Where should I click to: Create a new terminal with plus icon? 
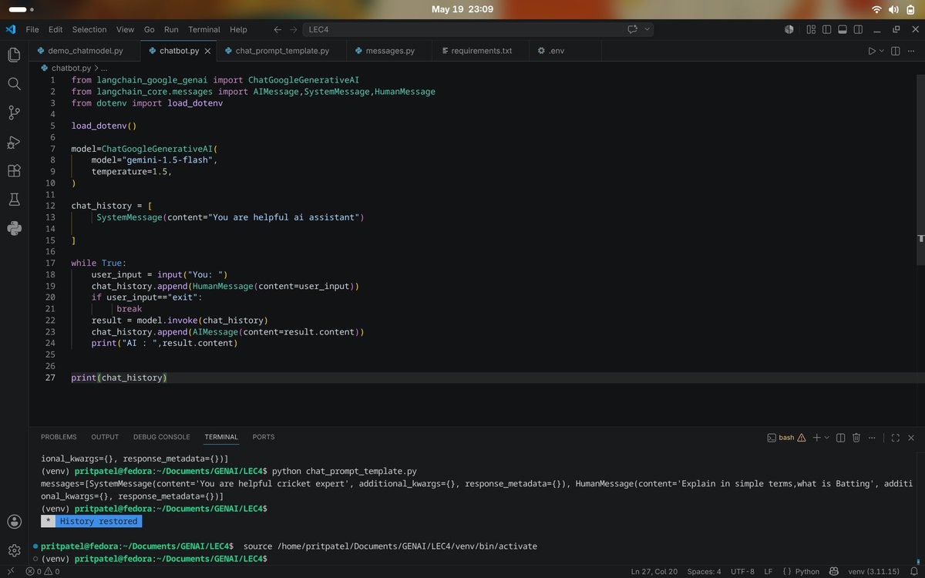(x=816, y=437)
